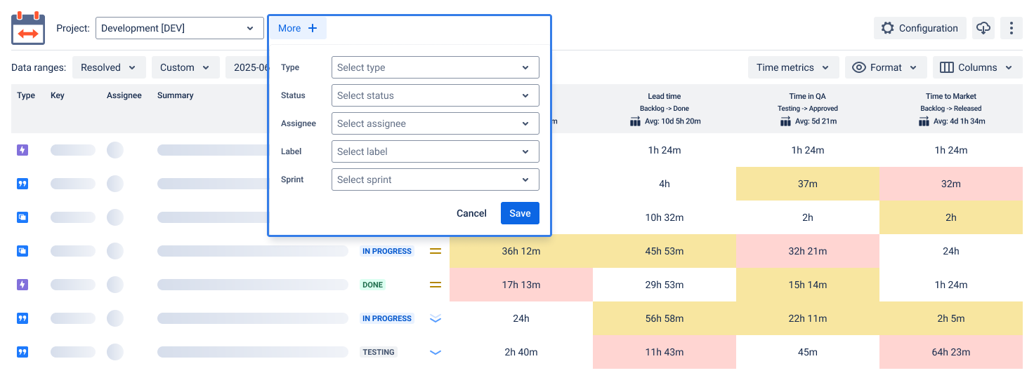Open the Select assignee dropdown

tap(436, 123)
